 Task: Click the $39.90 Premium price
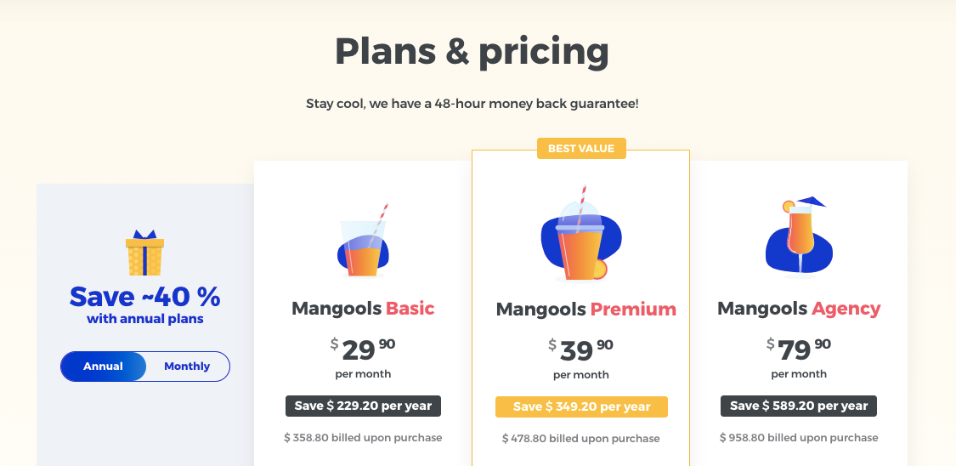point(581,349)
